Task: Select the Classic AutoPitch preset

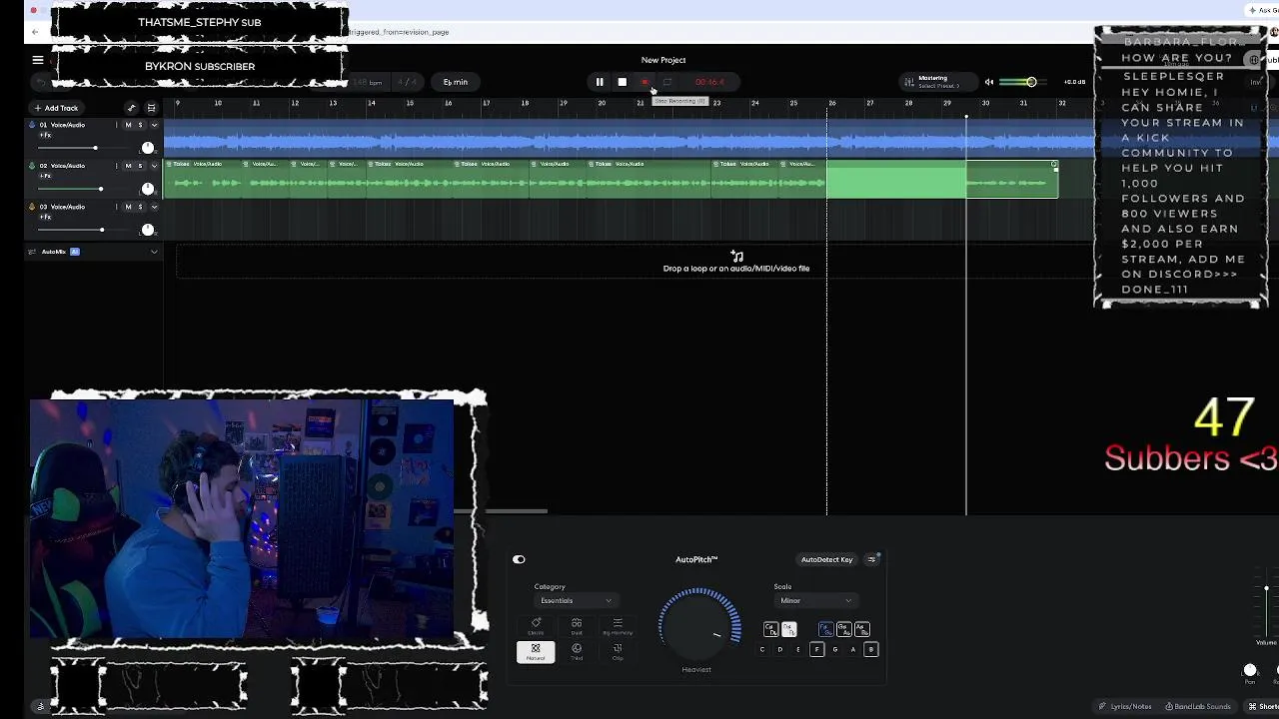Action: 536,626
